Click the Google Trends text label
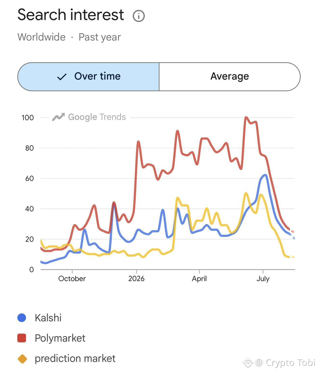The width and height of the screenshot is (318, 372). coord(97,117)
